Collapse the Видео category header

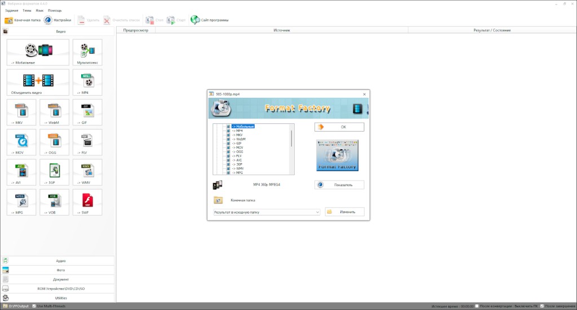[58, 32]
